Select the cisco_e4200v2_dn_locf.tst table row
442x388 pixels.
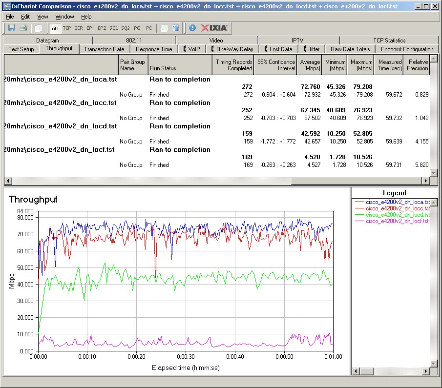click(216, 149)
